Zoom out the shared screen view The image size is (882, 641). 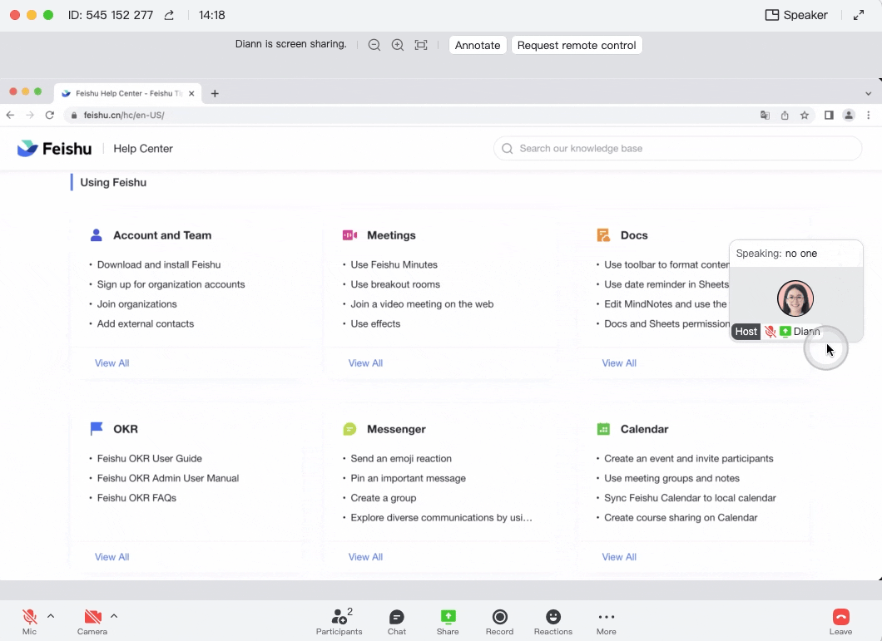pyautogui.click(x=374, y=45)
